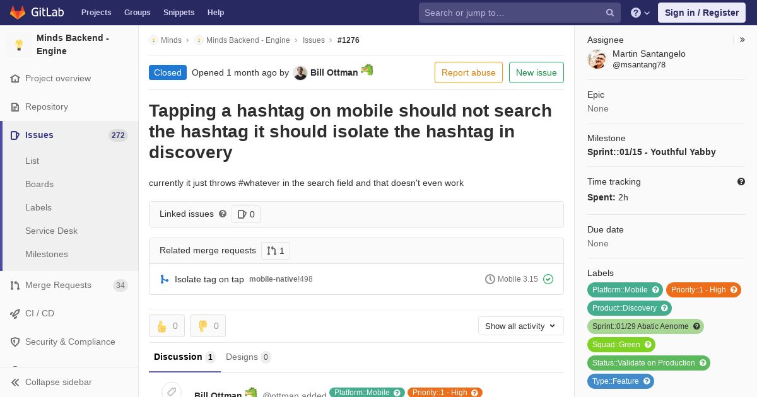The width and height of the screenshot is (757, 397).
Task: Open the Labels sidebar item
Action: 38,208
